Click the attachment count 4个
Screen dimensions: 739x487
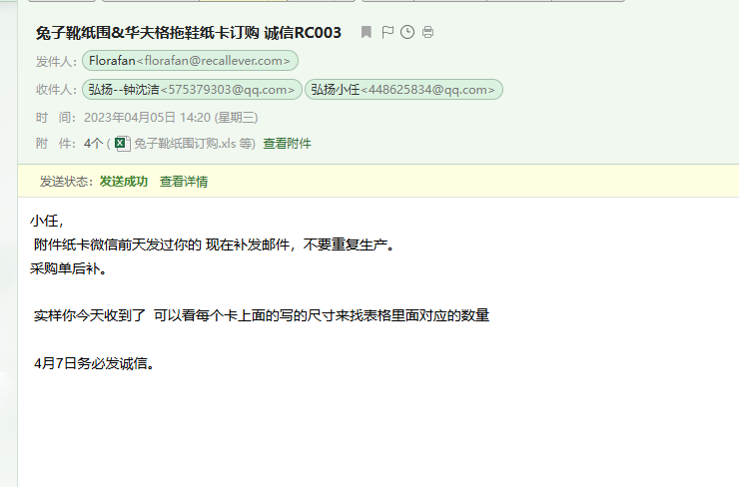[x=93, y=144]
